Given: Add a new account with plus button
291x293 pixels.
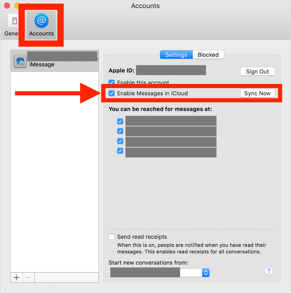Looking at the screenshot, I should click(16, 277).
